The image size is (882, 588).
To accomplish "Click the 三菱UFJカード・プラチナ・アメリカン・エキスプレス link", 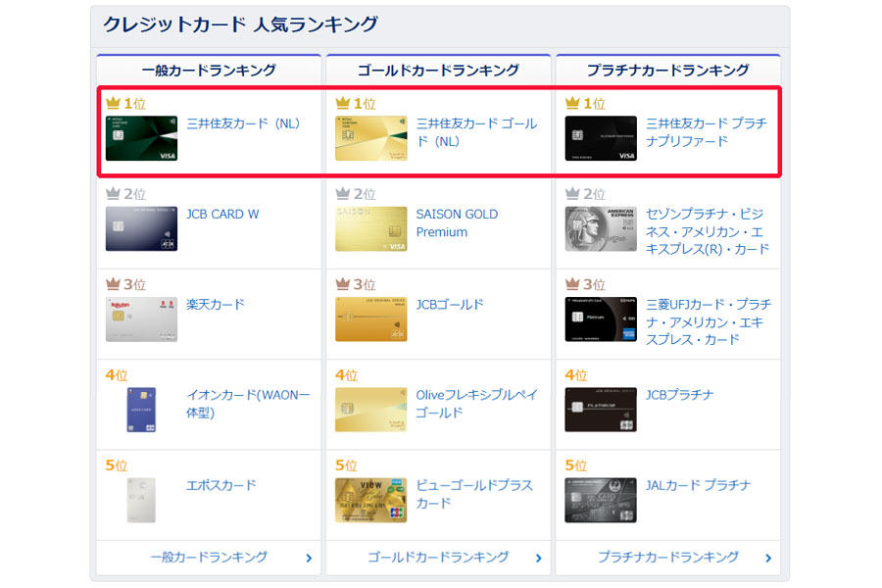I will pos(709,321).
